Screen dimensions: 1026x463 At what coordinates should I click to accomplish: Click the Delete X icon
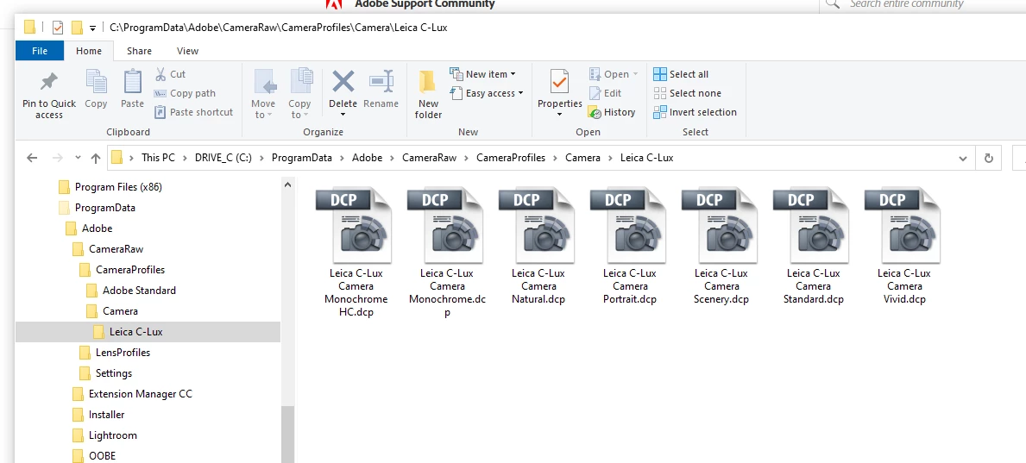(x=343, y=82)
